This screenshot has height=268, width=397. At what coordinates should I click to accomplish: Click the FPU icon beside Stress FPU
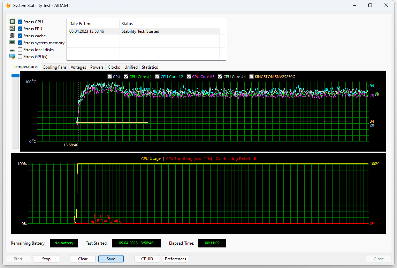point(12,29)
